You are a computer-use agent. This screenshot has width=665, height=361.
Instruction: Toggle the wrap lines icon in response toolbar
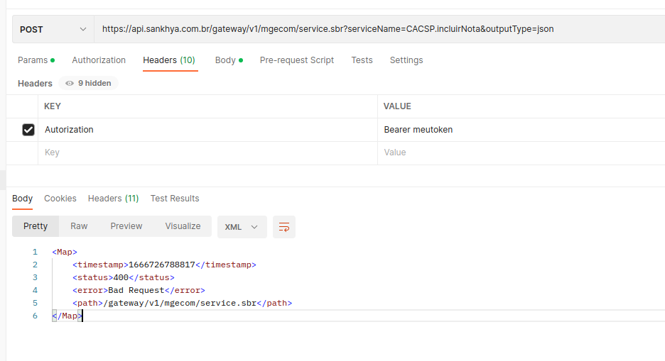pyautogui.click(x=284, y=227)
